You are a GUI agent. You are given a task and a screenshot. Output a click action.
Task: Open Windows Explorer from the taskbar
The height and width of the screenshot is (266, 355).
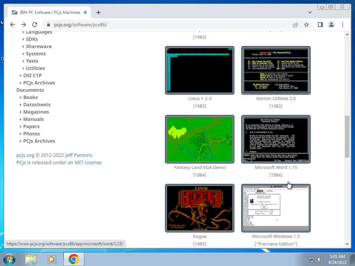point(31,259)
